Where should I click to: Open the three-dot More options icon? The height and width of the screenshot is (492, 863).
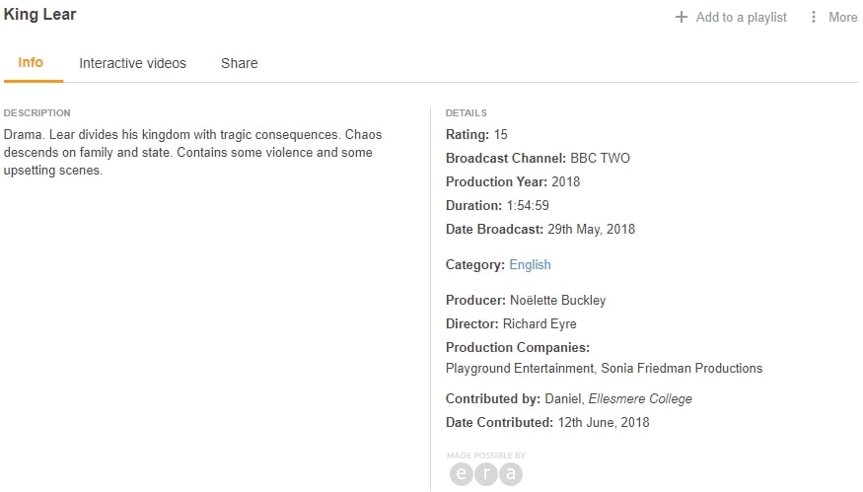[x=814, y=17]
